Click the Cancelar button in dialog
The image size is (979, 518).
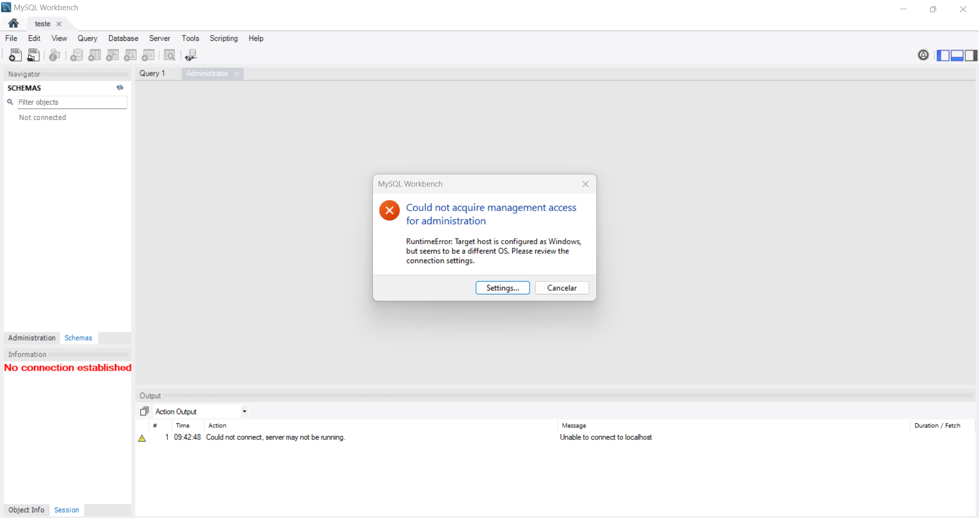click(562, 288)
